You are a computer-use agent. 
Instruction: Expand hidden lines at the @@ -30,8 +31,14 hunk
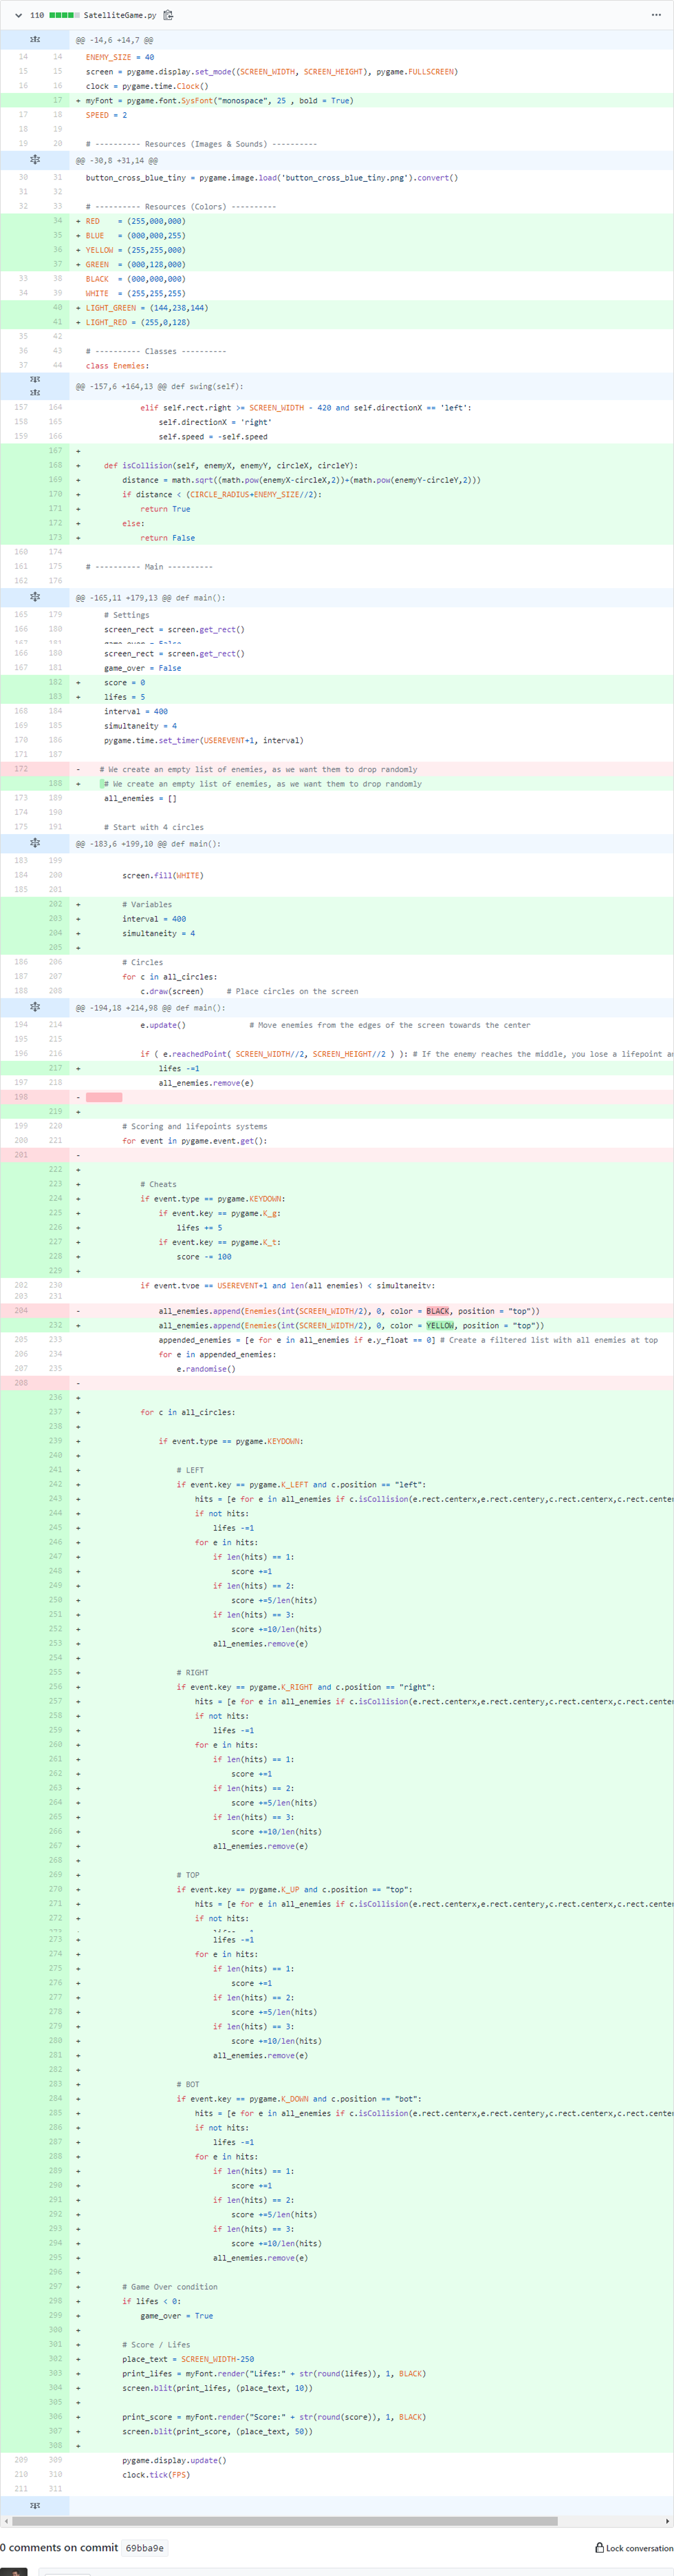coord(35,160)
